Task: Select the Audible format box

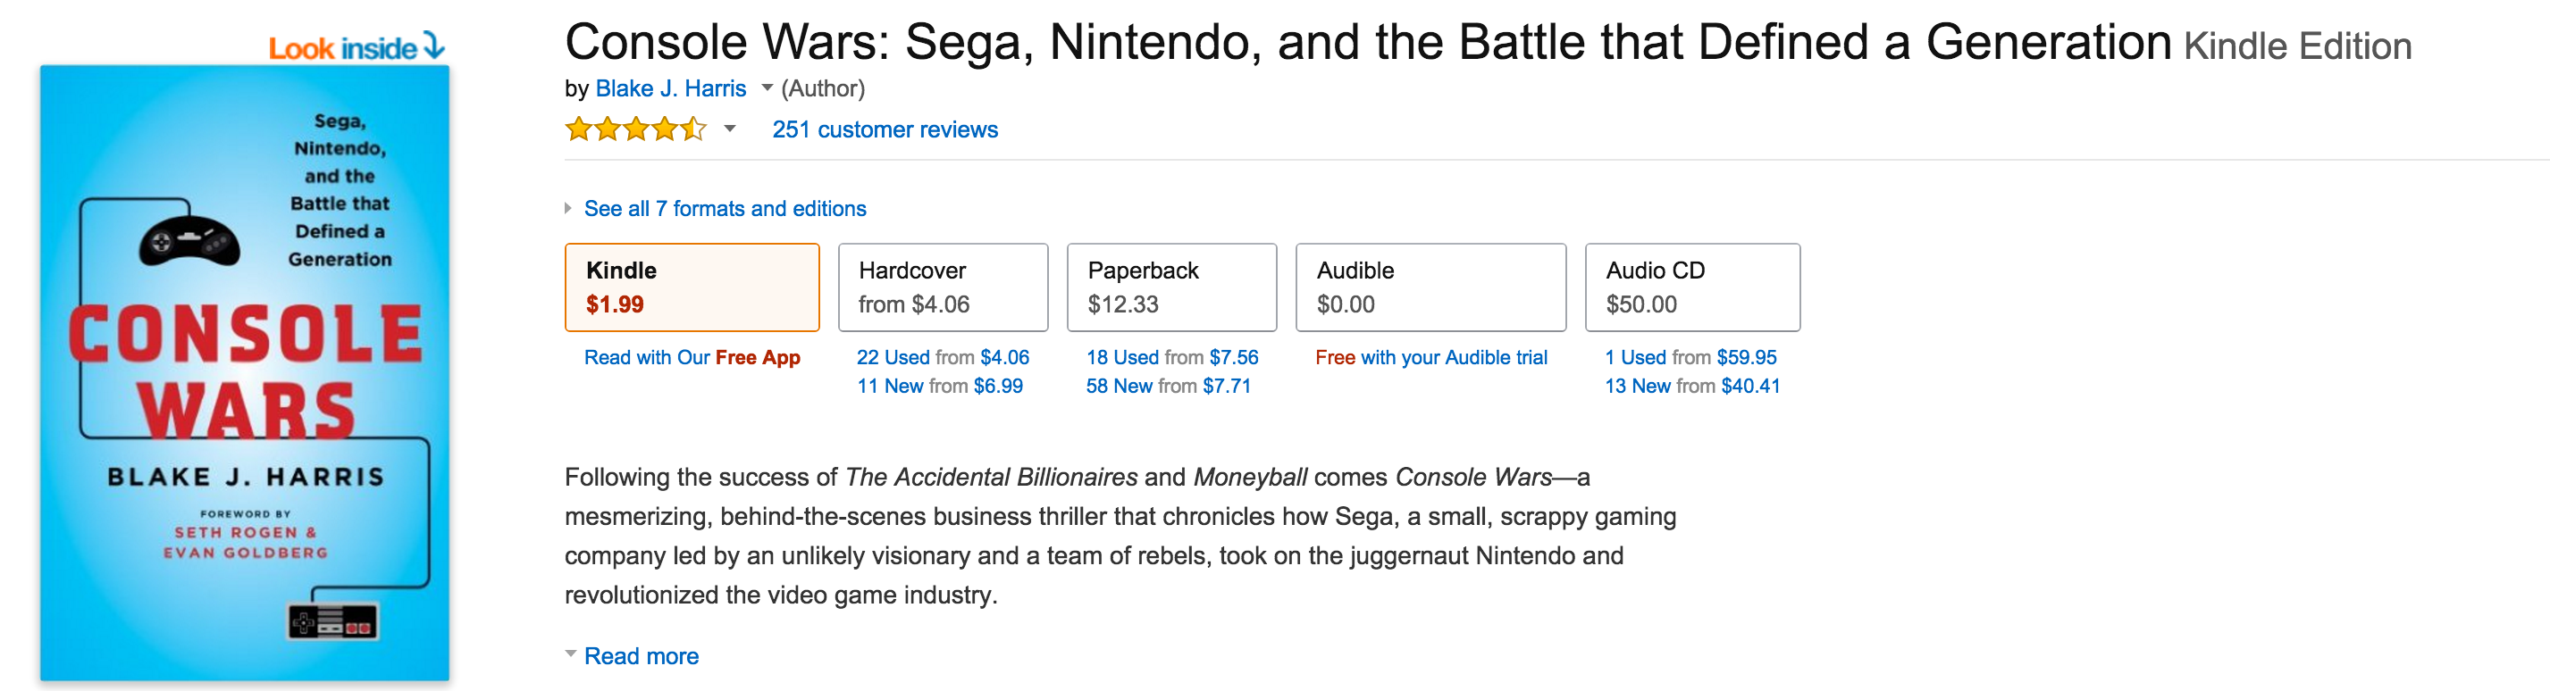Action: tap(1430, 287)
